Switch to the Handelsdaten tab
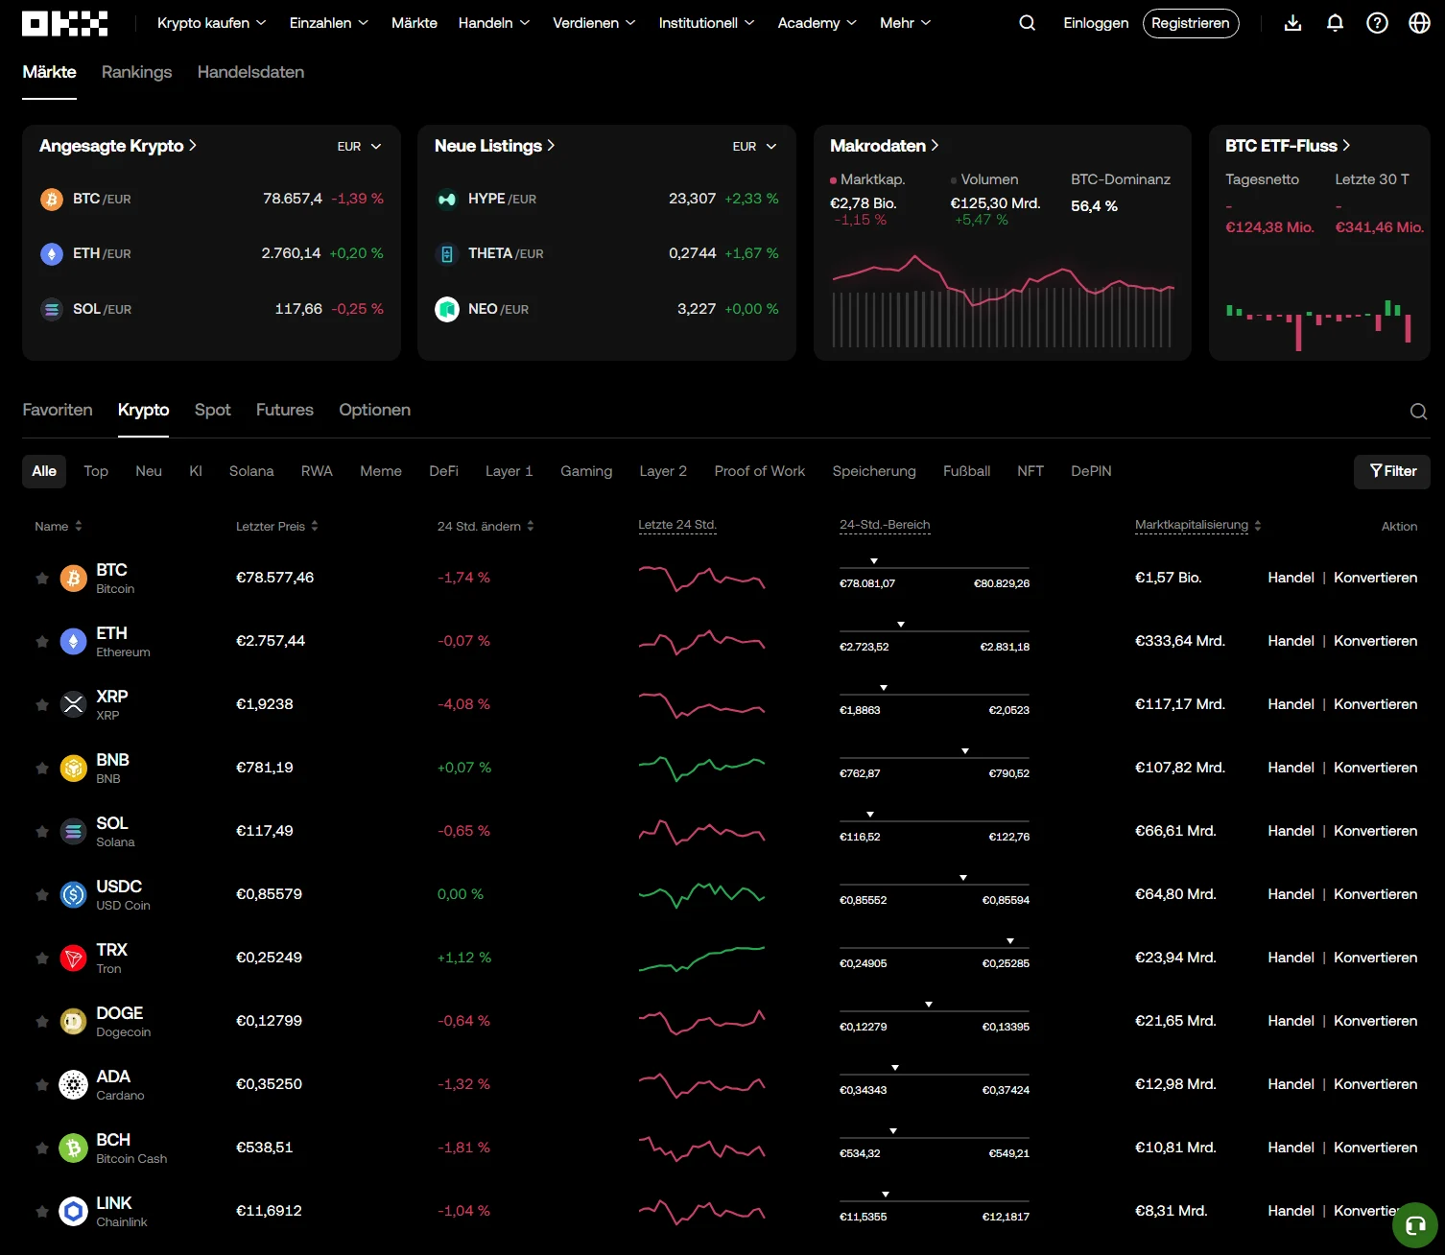The width and height of the screenshot is (1445, 1255). tap(250, 72)
